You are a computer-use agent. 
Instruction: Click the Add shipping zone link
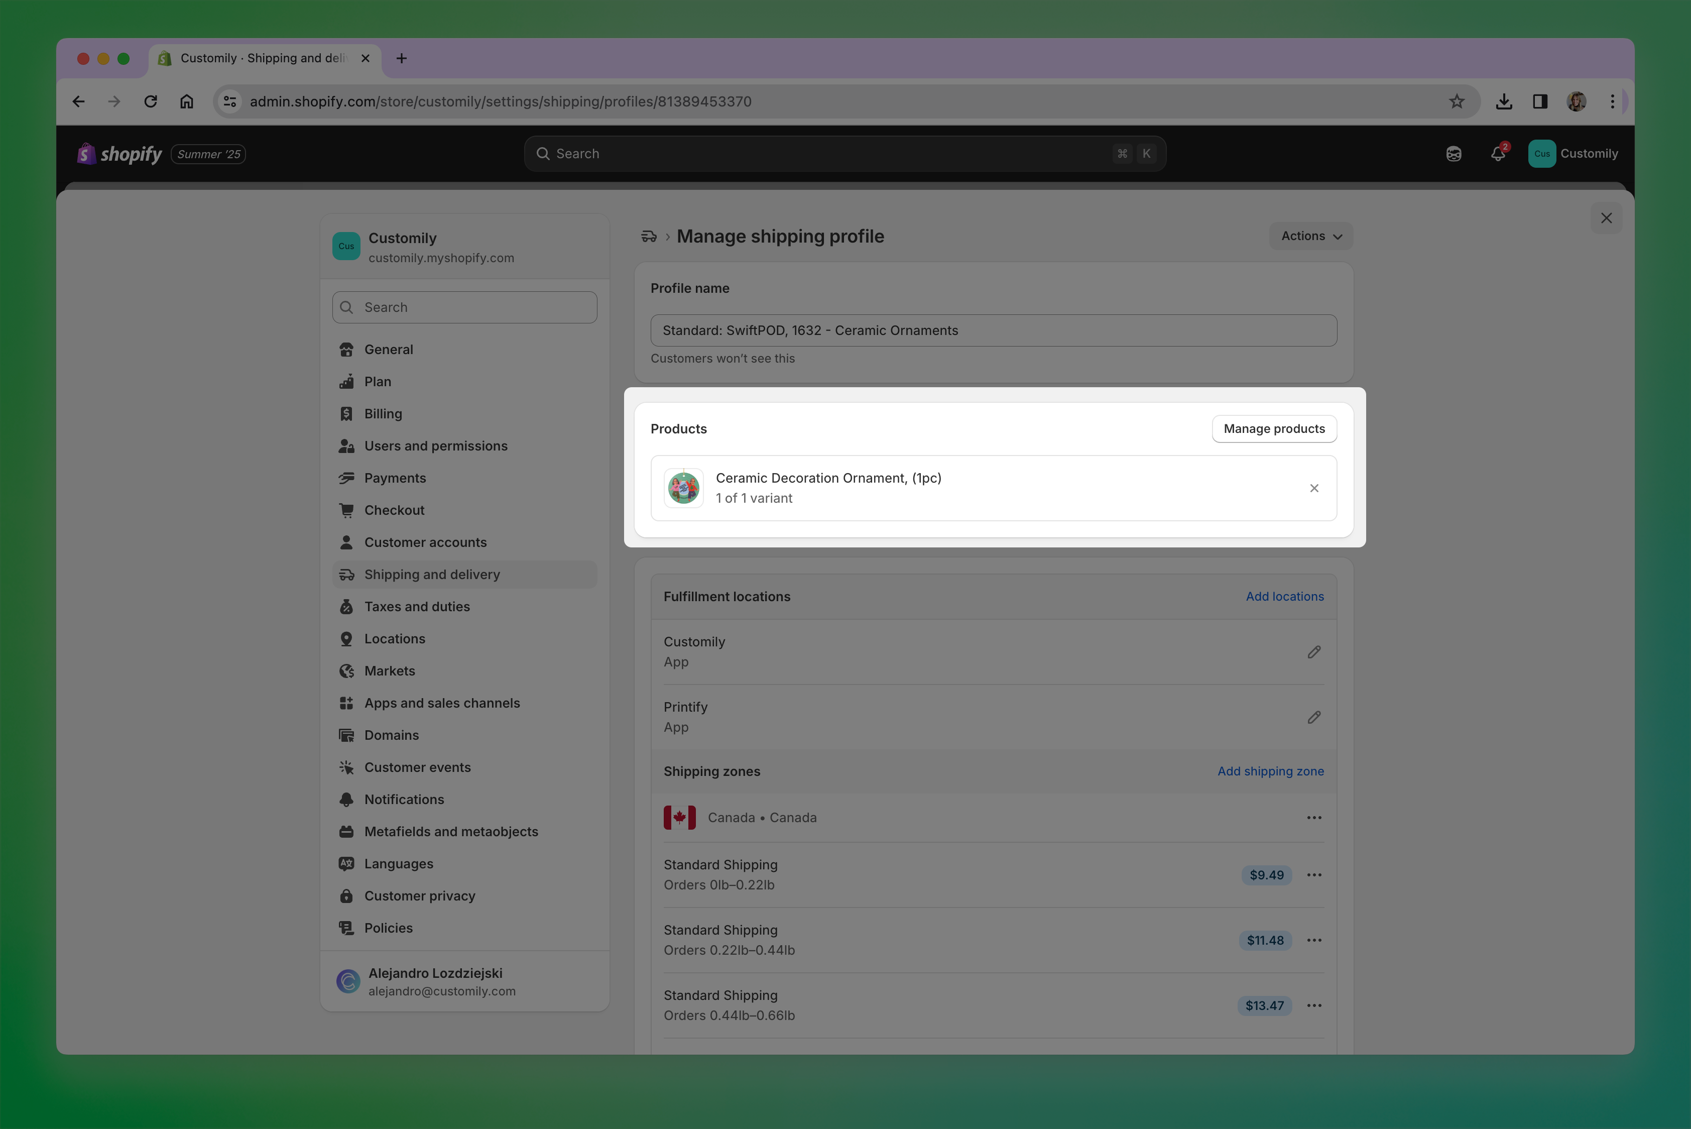tap(1271, 771)
